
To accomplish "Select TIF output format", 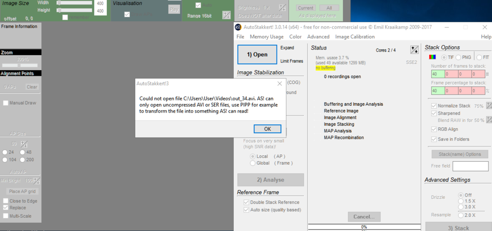I will tap(444, 58).
